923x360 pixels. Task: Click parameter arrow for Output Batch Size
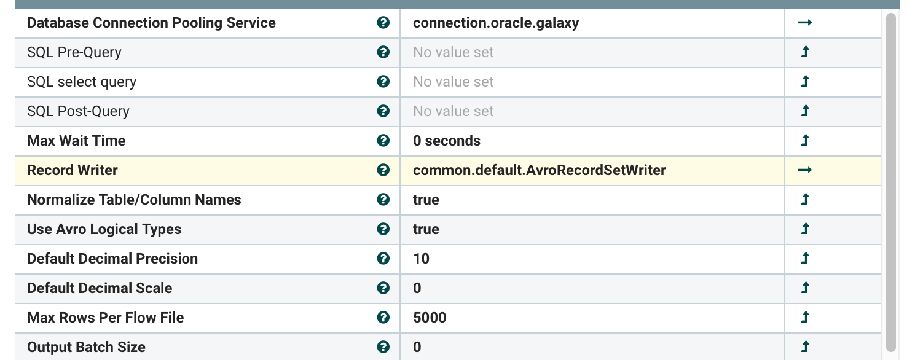click(x=805, y=347)
